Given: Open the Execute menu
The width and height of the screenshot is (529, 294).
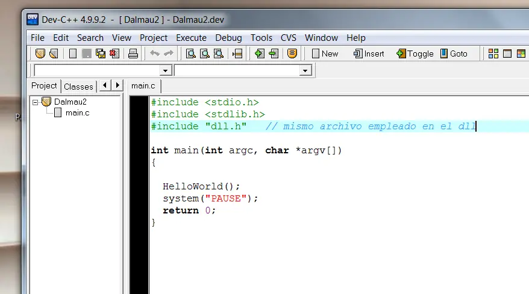Looking at the screenshot, I should (191, 38).
